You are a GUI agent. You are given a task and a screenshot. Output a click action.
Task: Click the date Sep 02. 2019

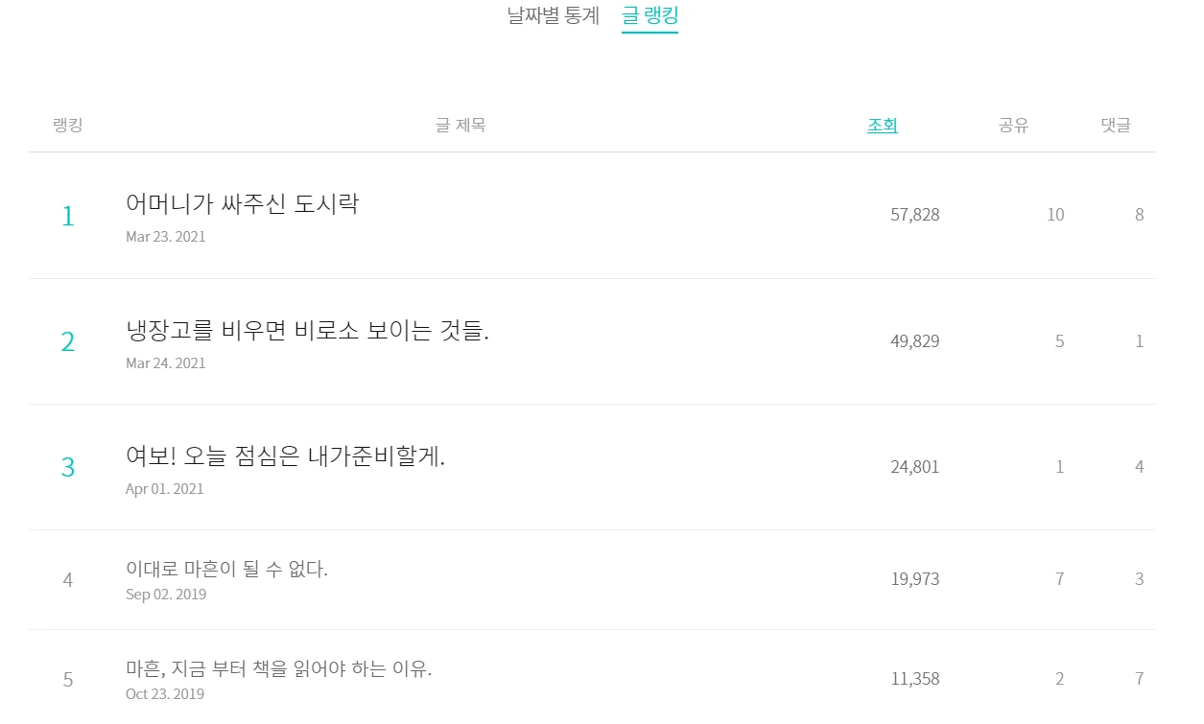(x=164, y=594)
